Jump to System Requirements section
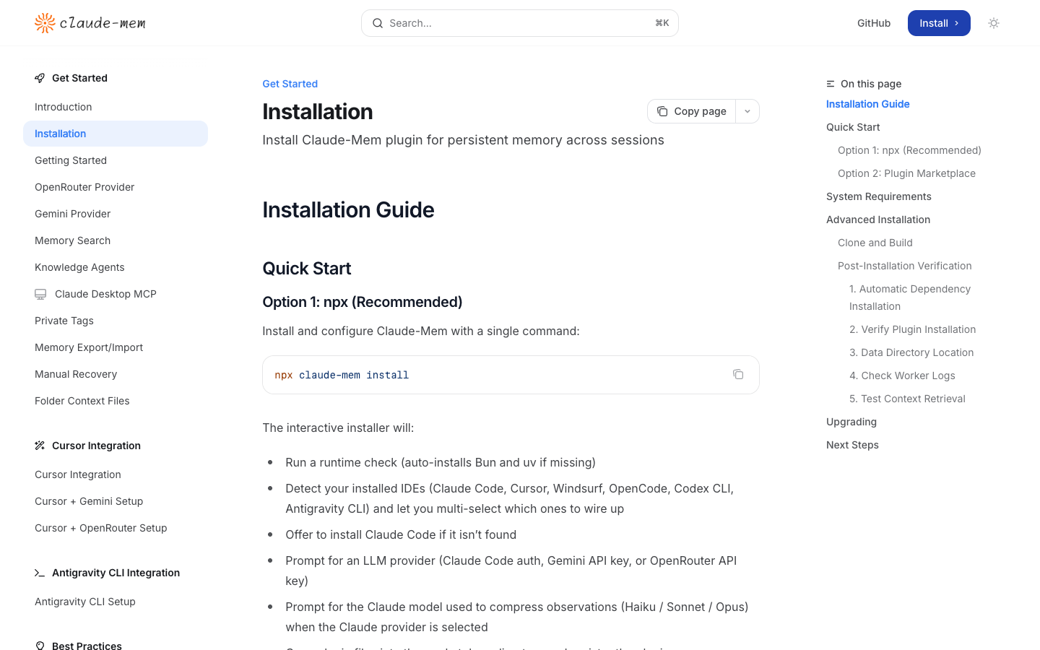 (x=879, y=196)
